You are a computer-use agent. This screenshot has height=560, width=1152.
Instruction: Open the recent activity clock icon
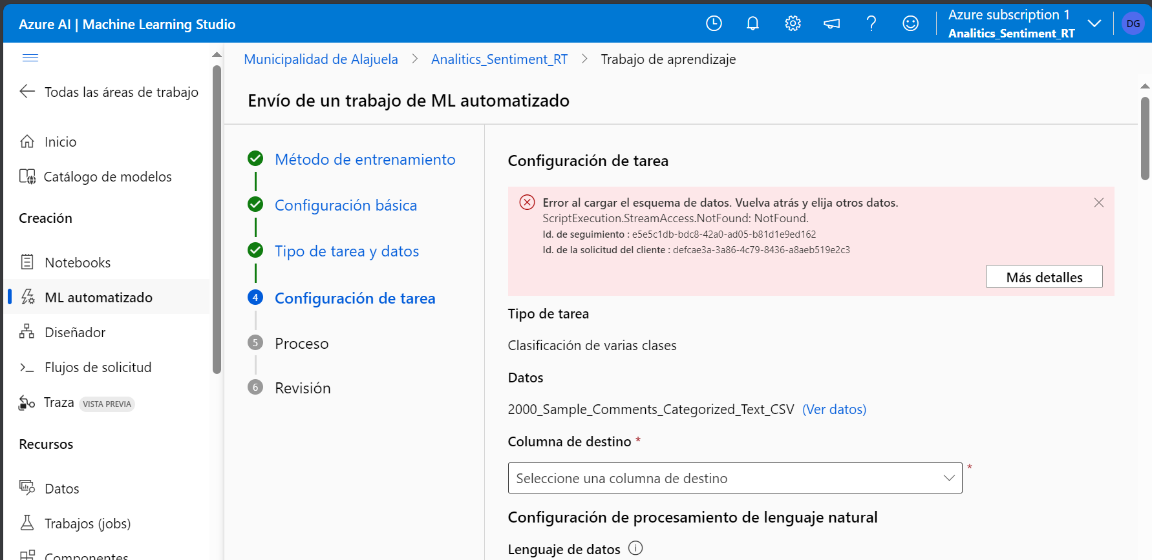pyautogui.click(x=714, y=23)
